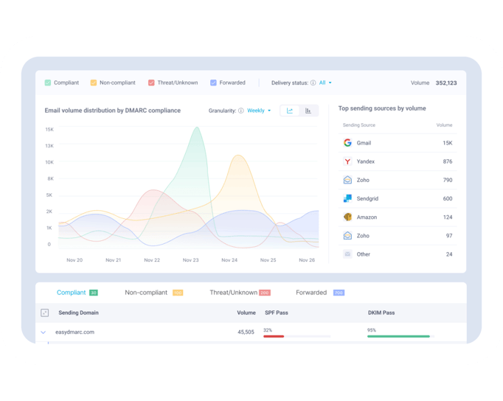This screenshot has height=401, width=503.
Task: Open the Weekly granularity dropdown
Action: [259, 111]
